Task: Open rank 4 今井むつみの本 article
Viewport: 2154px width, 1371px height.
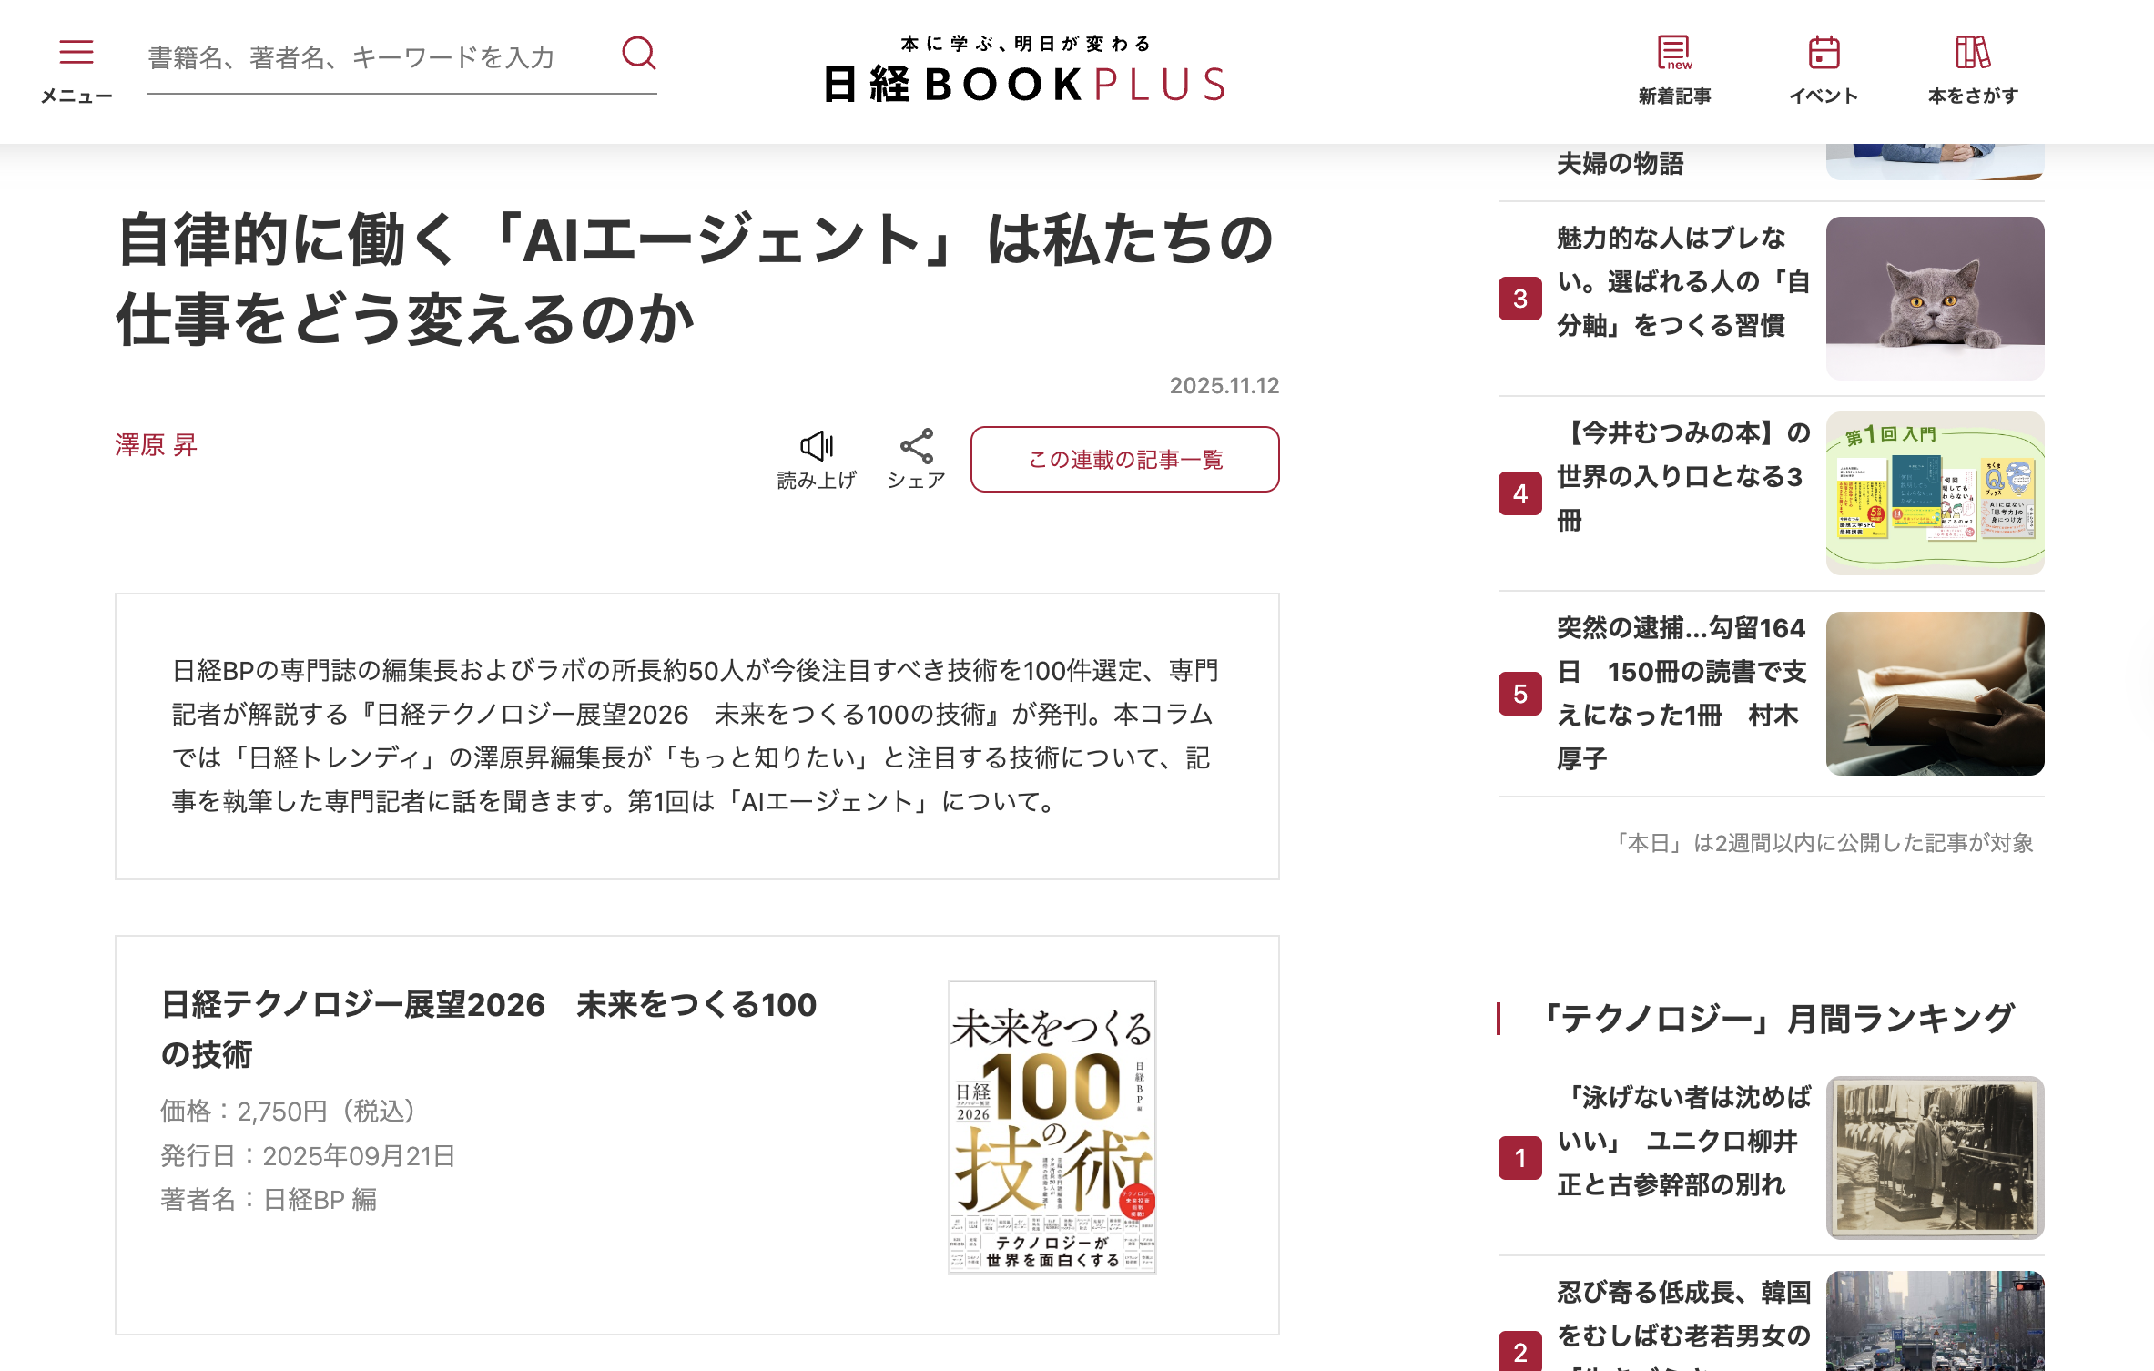Action: pyautogui.click(x=1681, y=476)
